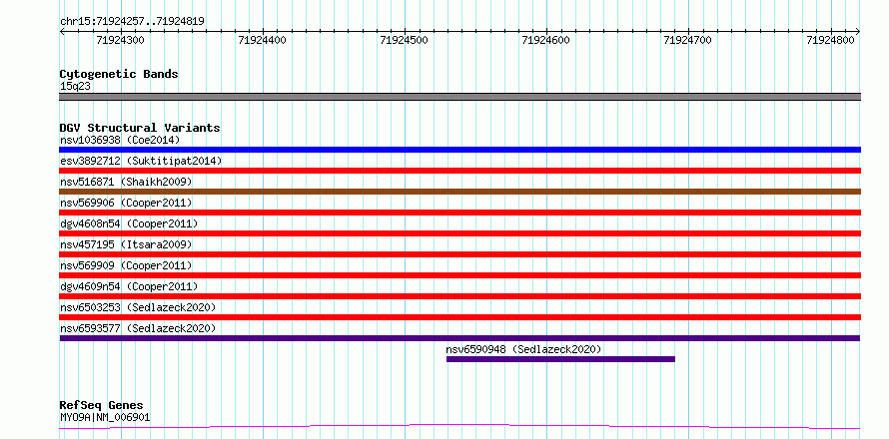
Task: Open the dgv4609n54 (Cooper2011) label
Action: pos(129,286)
